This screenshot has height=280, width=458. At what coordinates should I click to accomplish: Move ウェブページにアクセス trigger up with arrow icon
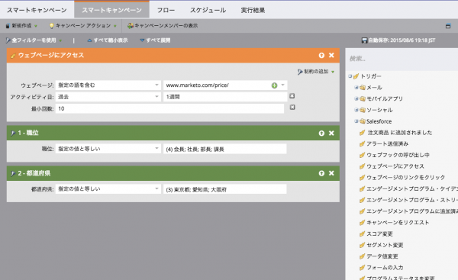[x=321, y=55]
